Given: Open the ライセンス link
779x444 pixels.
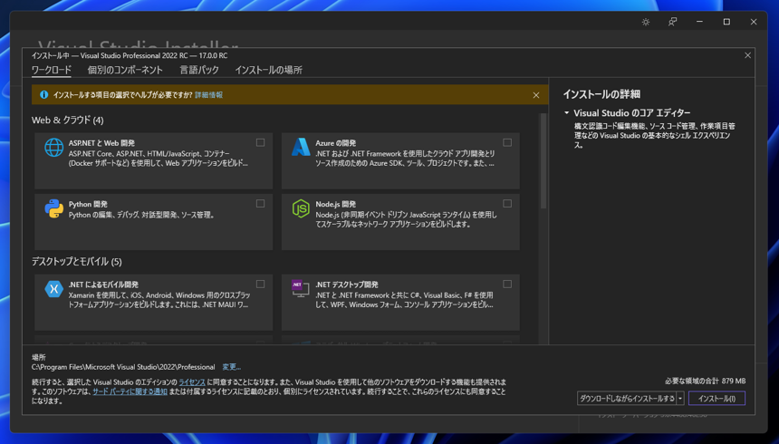Looking at the screenshot, I should [x=192, y=381].
